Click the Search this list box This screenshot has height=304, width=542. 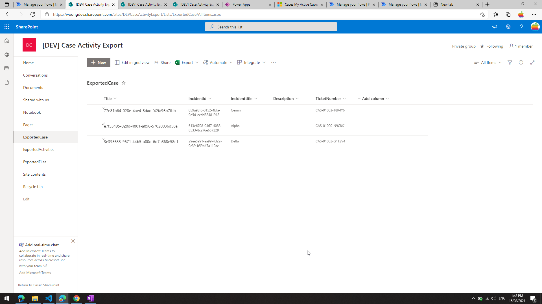[271, 27]
